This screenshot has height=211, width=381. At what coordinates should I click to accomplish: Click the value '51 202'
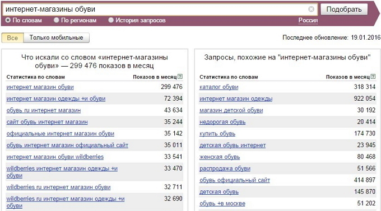[366, 203]
